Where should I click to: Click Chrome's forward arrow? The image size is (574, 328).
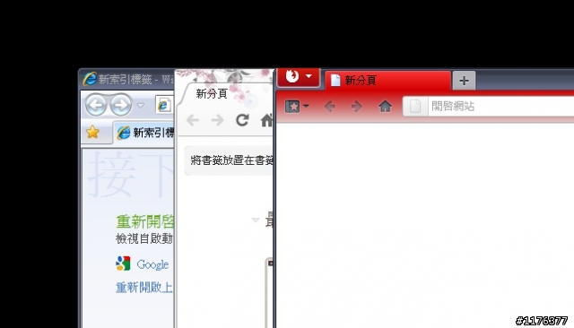click(x=217, y=120)
